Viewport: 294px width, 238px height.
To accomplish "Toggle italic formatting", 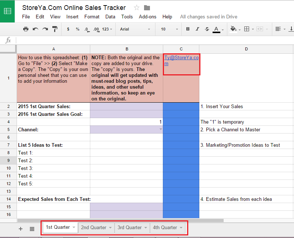I will click(x=197, y=29).
